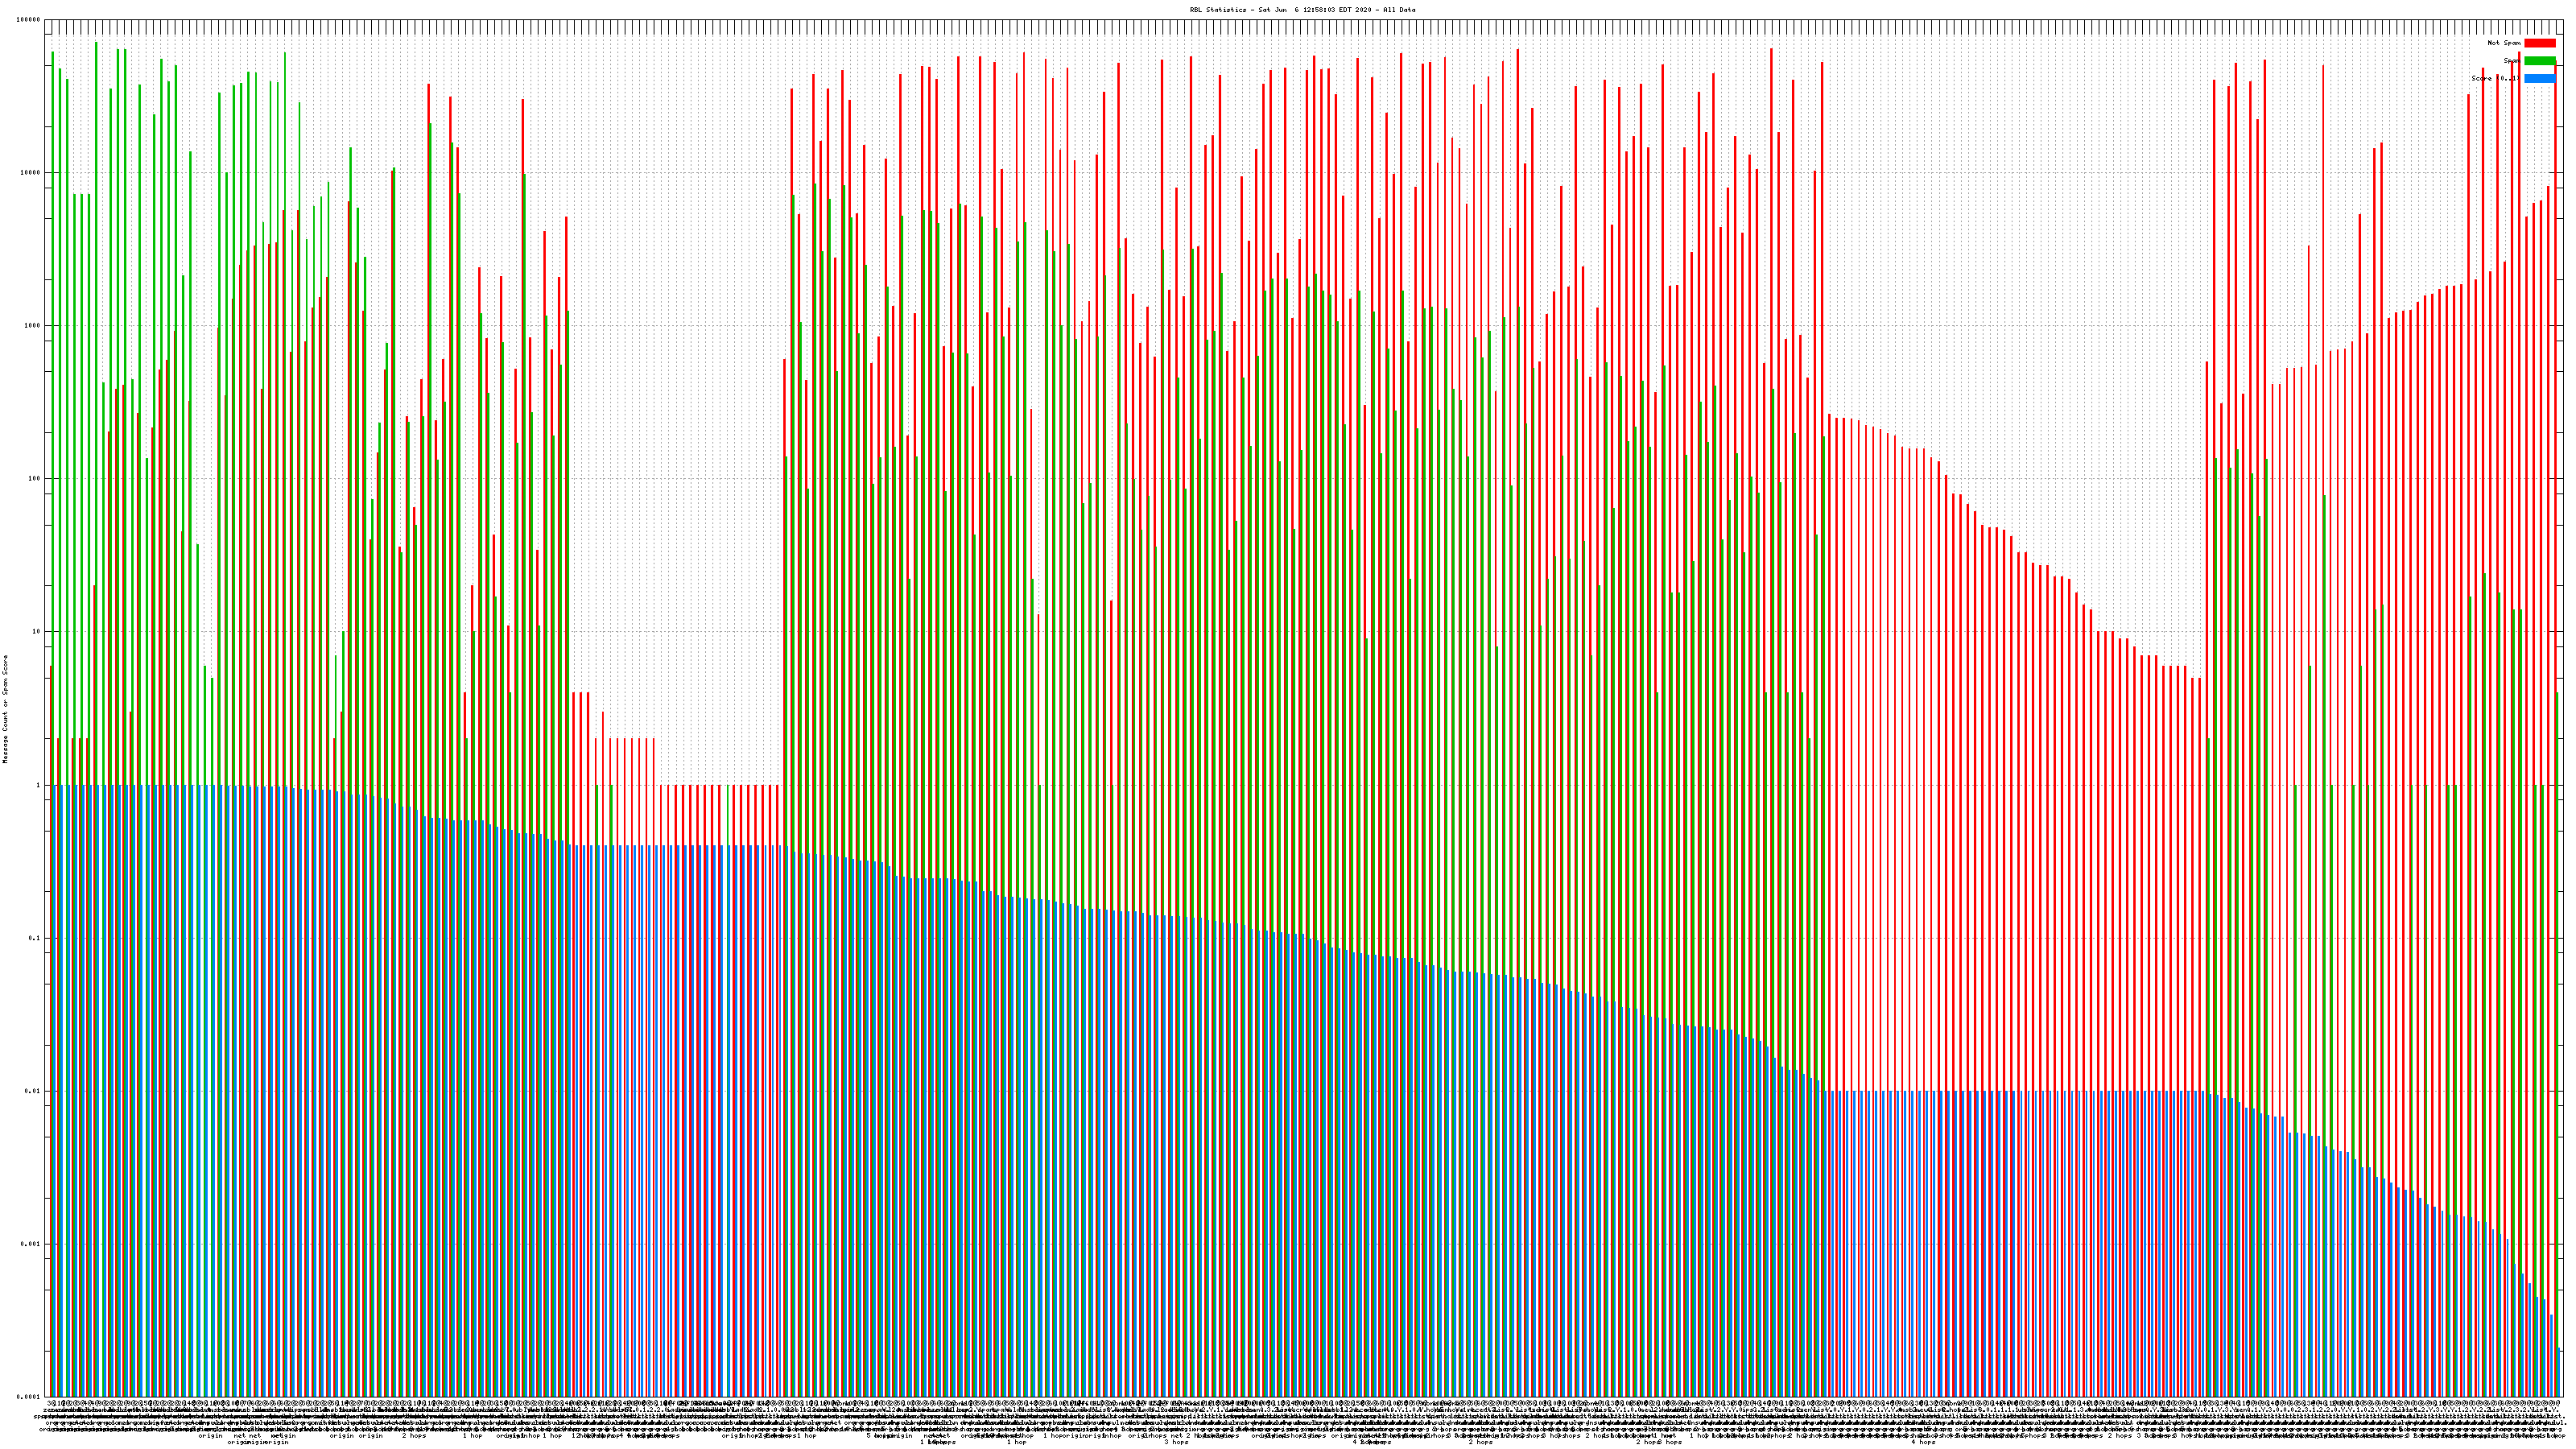The height and width of the screenshot is (1449, 2576).
Task: Click the 100000 y-axis tick label
Action: coord(29,20)
